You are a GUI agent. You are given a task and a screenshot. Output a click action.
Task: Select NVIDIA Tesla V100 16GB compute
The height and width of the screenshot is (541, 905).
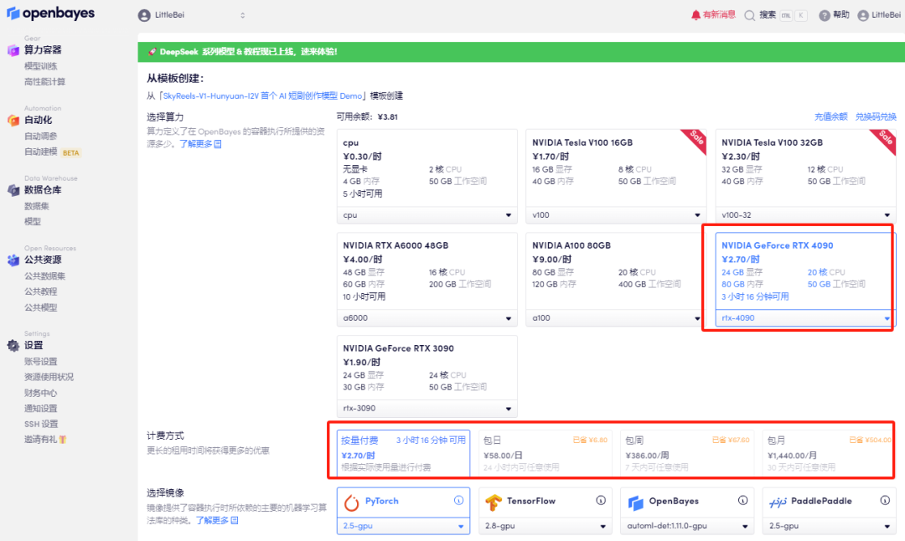coord(616,167)
